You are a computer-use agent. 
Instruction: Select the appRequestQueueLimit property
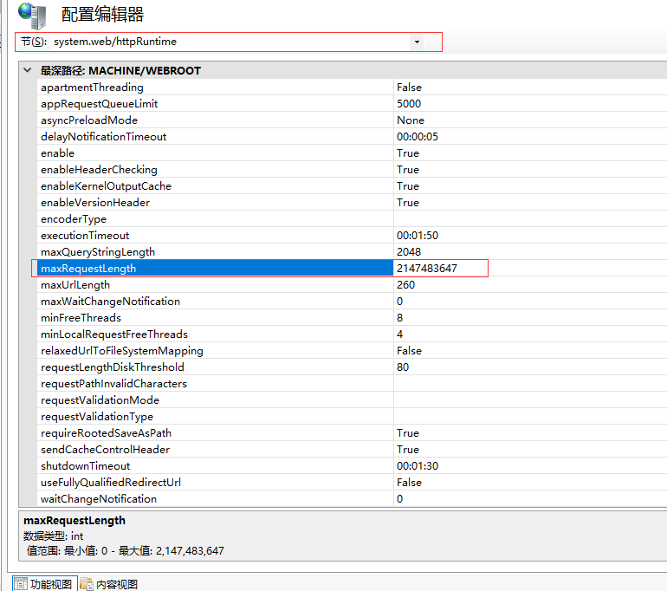click(99, 104)
